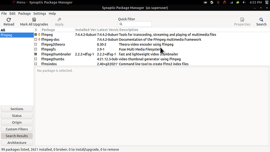Sort by Installed Version column header
This screenshot has height=152, width=270.
click(85, 30)
